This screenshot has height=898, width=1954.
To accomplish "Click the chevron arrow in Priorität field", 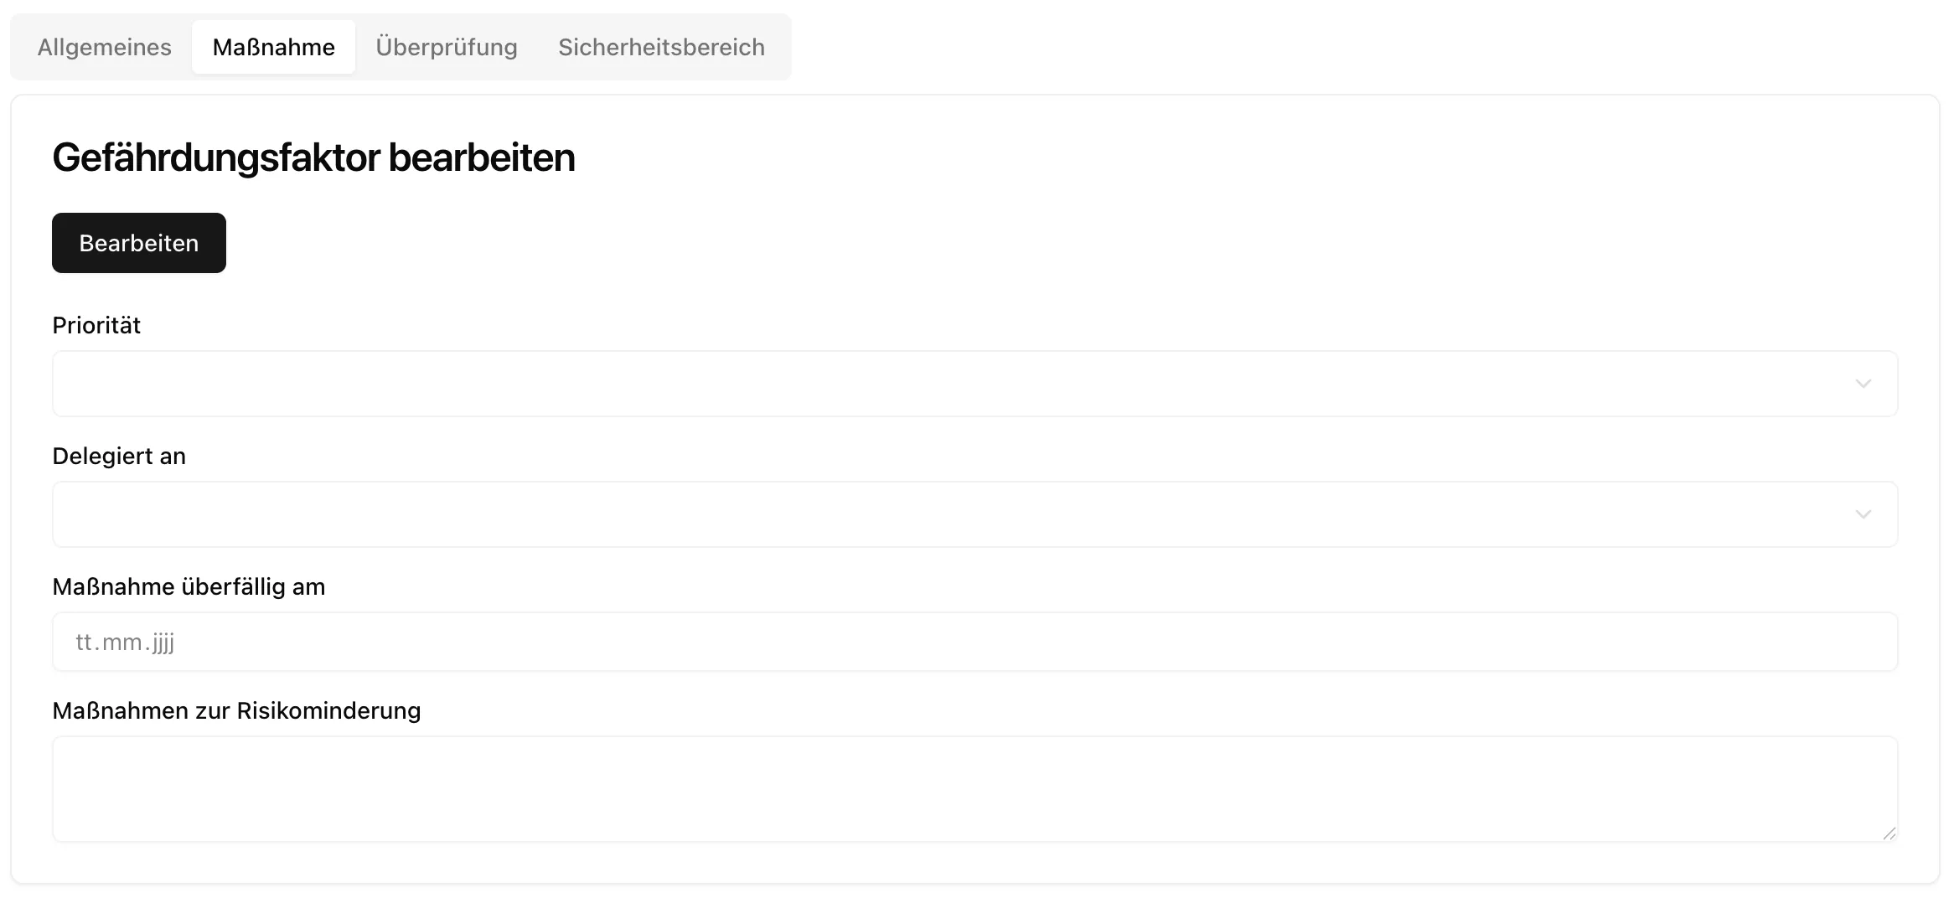I will pos(1863,384).
